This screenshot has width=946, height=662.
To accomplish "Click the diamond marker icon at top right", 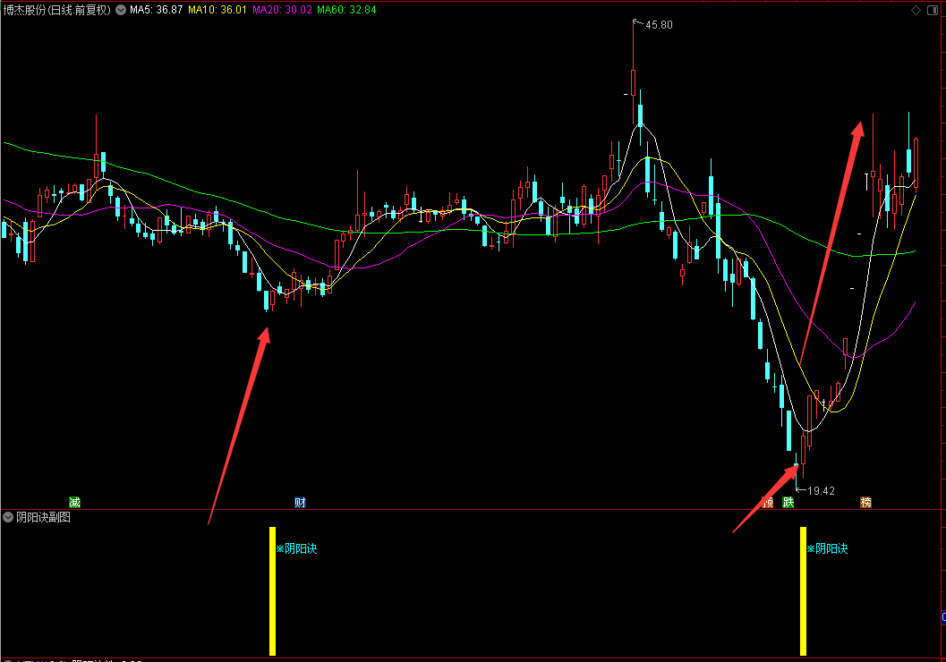I will click(916, 10).
